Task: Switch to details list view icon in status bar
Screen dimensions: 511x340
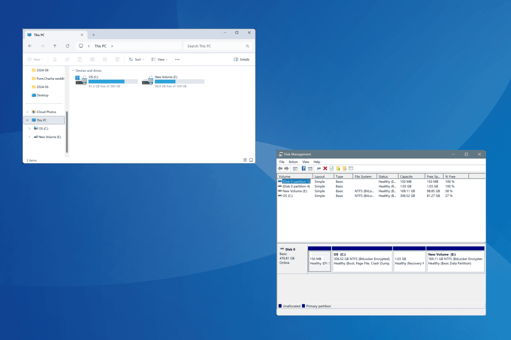Action: coord(245,160)
